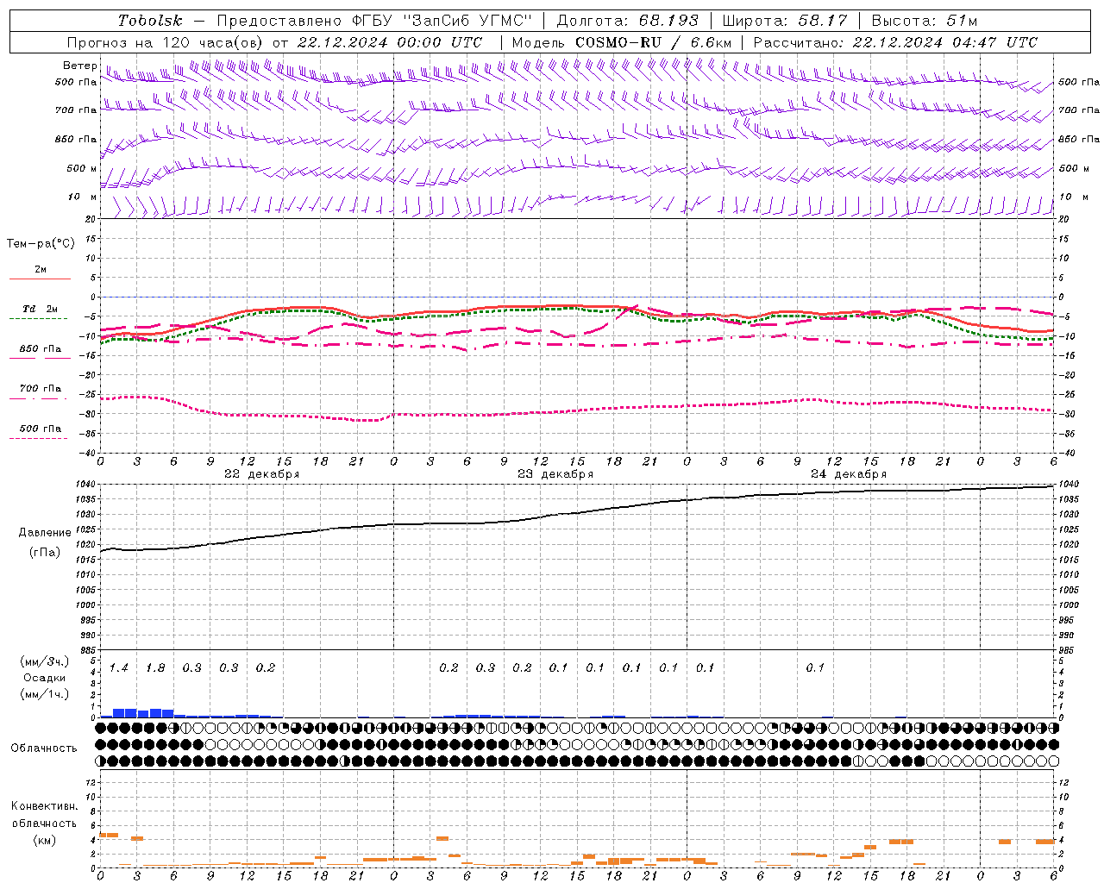
Task: Select the (км) unit under convective cloudiness
Action: tap(45, 839)
